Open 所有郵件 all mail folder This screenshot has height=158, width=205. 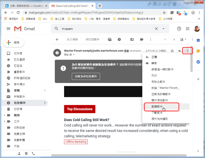[x=25, y=97]
